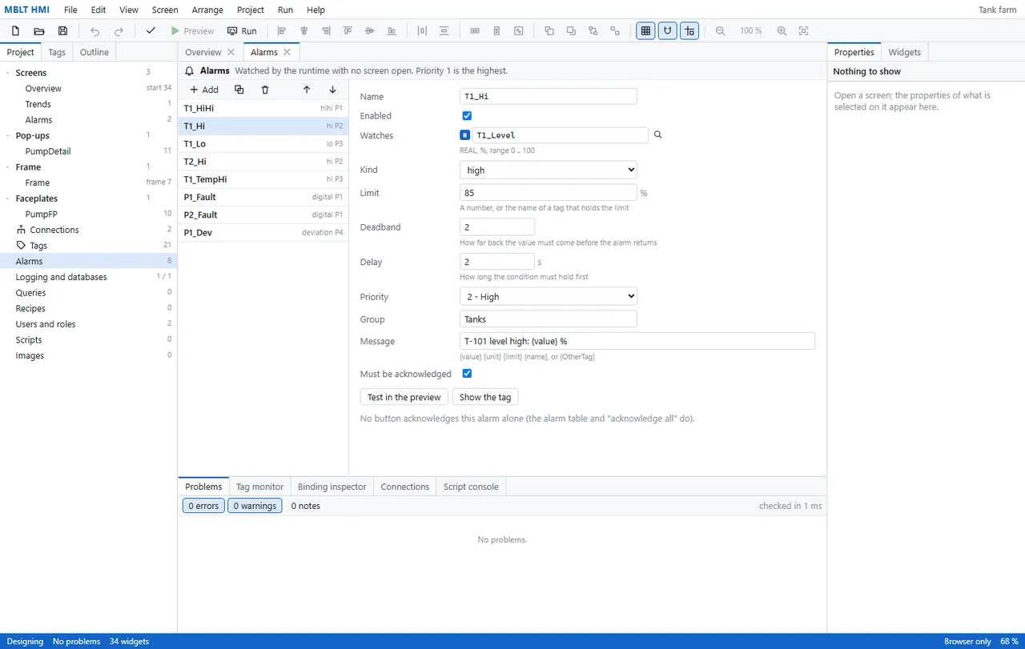1025x649 pixels.
Task: Move alarm down with arrow icon
Action: point(332,90)
